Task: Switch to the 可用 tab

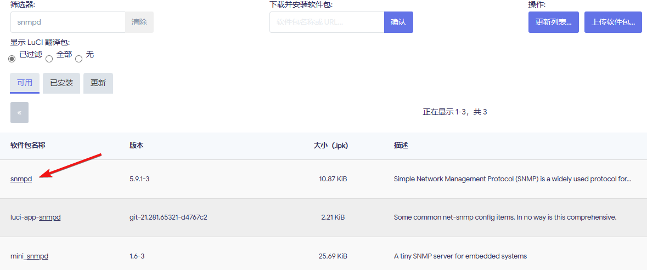Action: tap(25, 83)
